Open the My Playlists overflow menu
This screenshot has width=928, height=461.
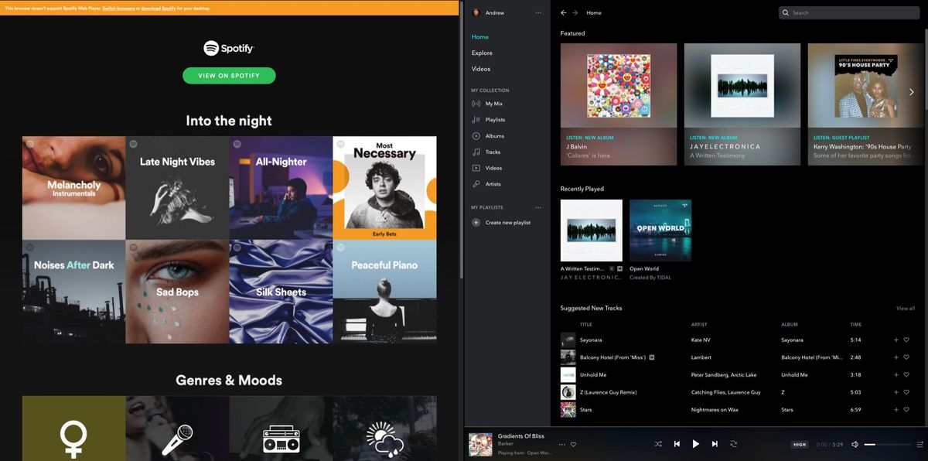click(539, 207)
